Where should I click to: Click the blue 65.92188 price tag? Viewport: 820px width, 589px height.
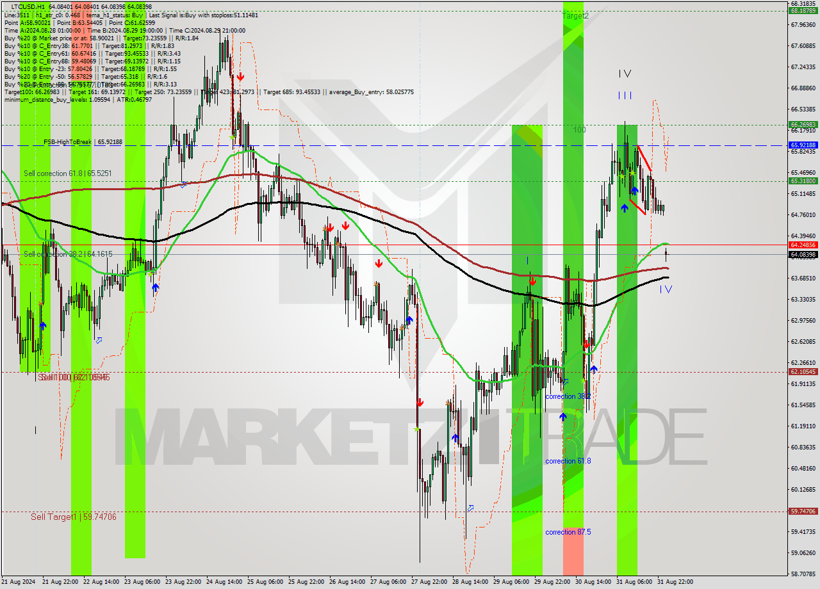[x=803, y=145]
